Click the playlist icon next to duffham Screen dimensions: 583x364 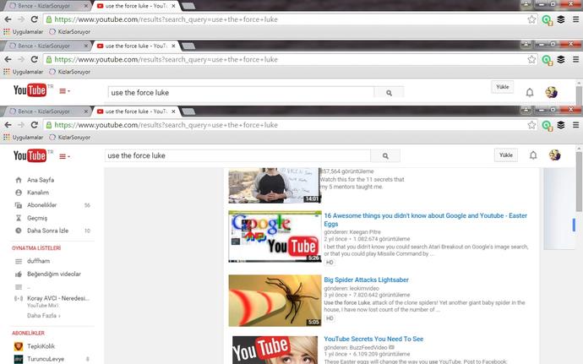tap(19, 261)
